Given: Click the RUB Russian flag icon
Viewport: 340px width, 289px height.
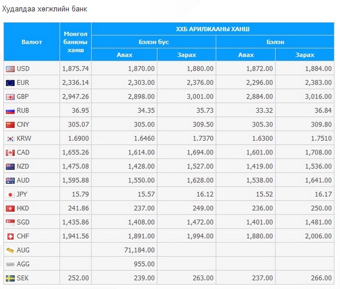Looking at the screenshot, I should [x=10, y=111].
